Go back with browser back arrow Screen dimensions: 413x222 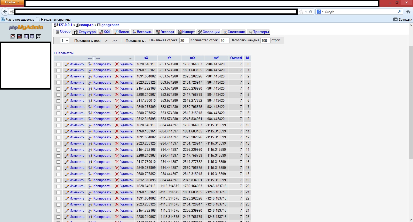[x=5, y=12]
